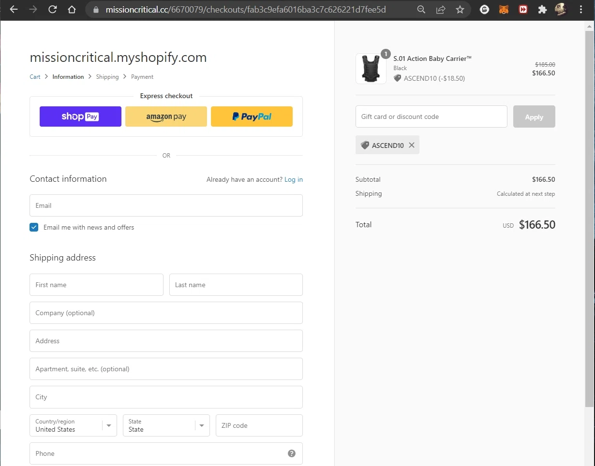Click the $166.50 total amount
This screenshot has height=466, width=595.
pyautogui.click(x=537, y=225)
